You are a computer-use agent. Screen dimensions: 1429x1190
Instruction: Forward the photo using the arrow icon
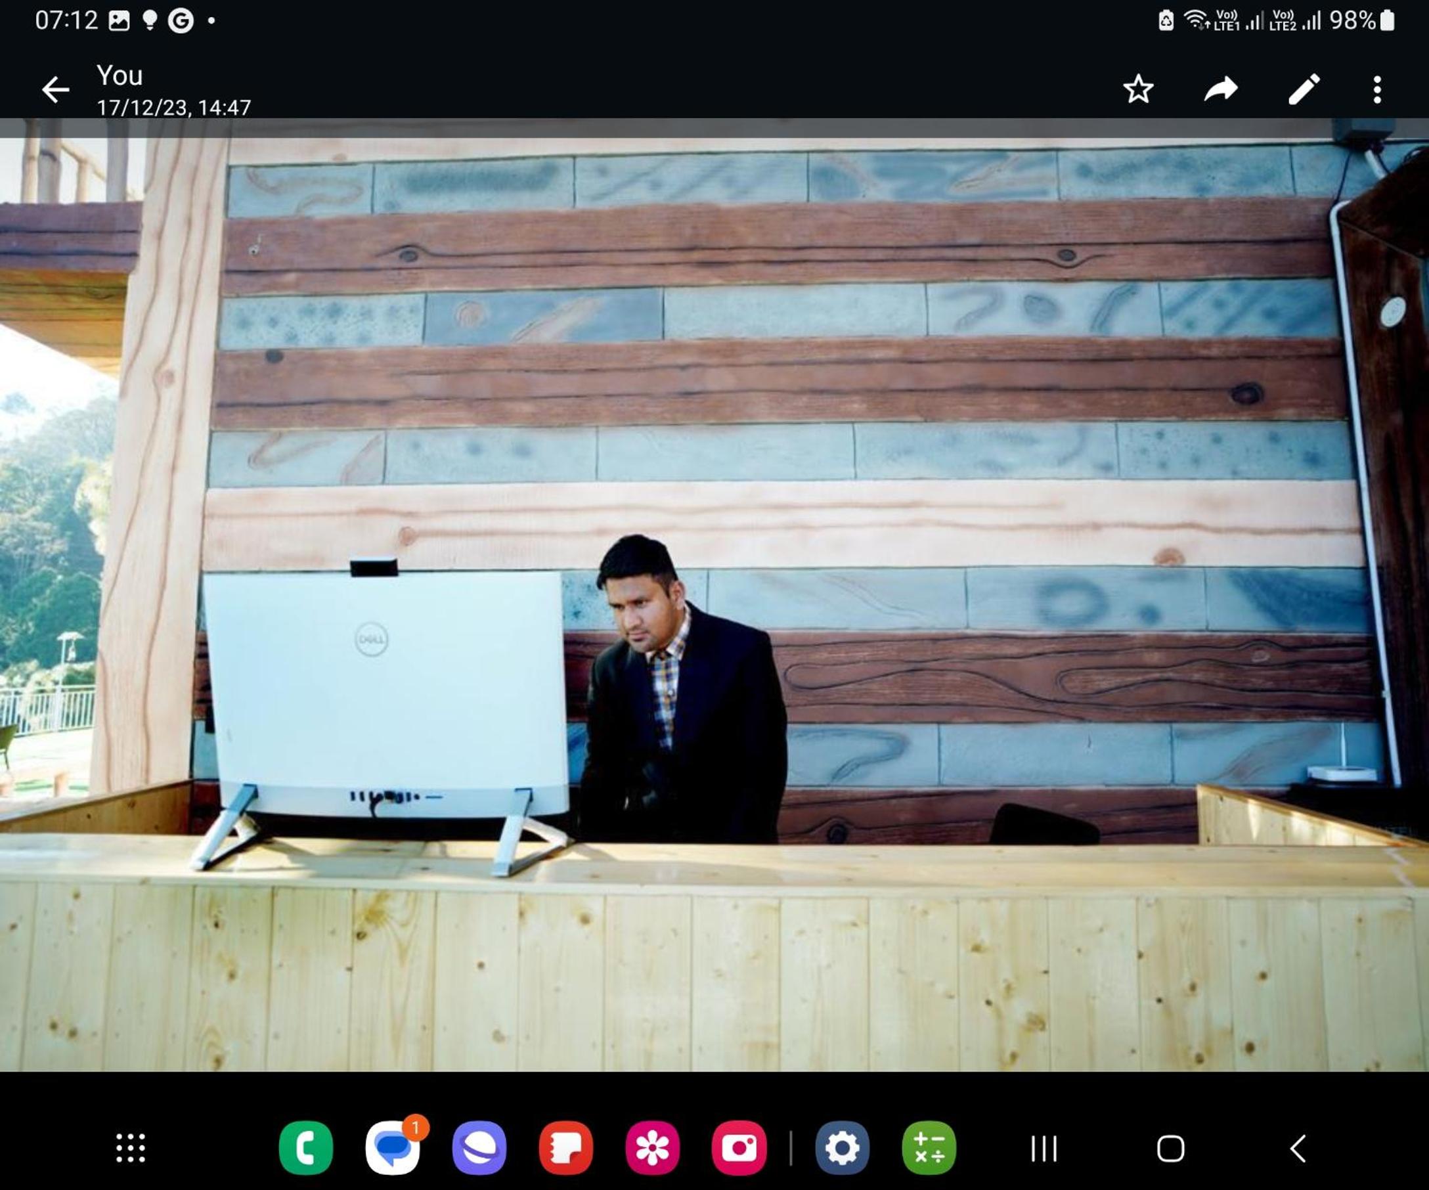(x=1221, y=89)
